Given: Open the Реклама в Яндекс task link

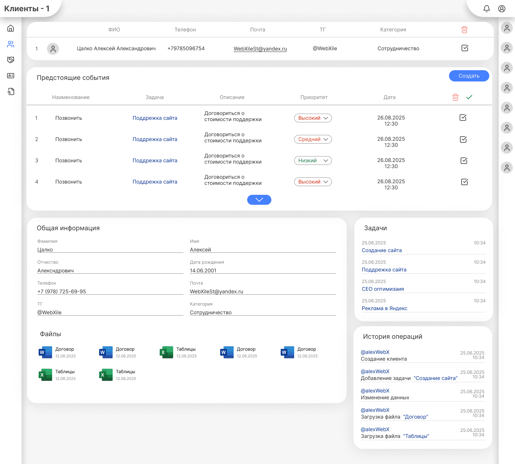Looking at the screenshot, I should (384, 308).
